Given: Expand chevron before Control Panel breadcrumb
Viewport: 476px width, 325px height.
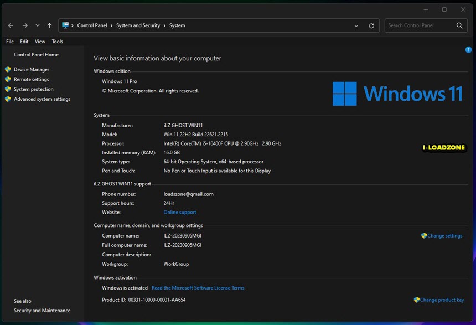Looking at the screenshot, I should [73, 25].
